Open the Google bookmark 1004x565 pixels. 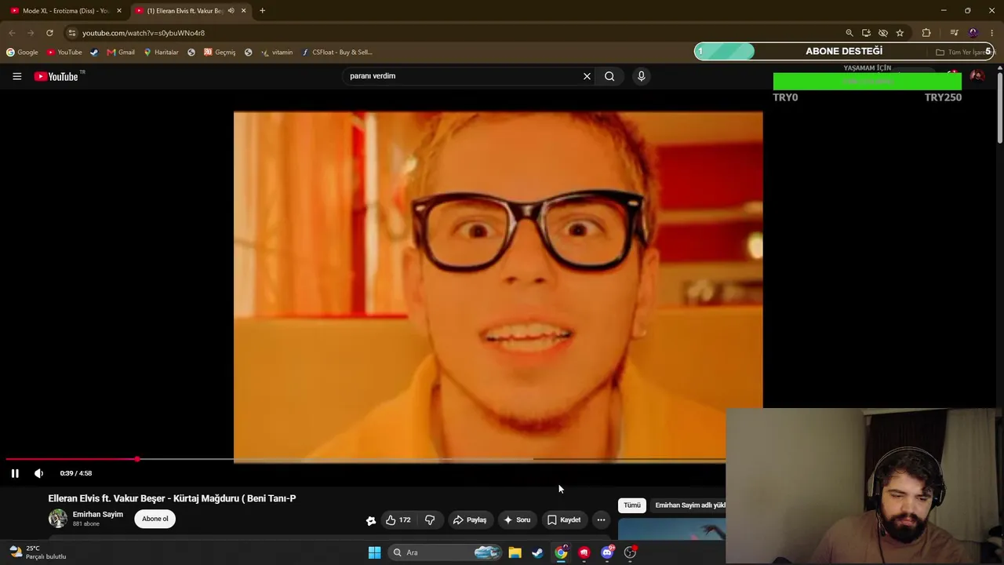click(22, 53)
